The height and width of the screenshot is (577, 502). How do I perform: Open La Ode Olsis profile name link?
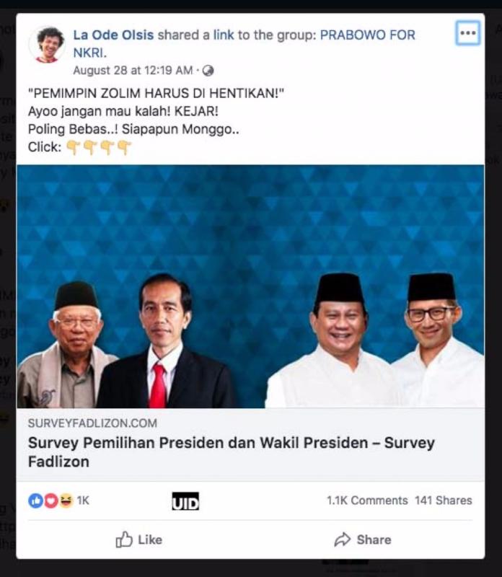[113, 35]
